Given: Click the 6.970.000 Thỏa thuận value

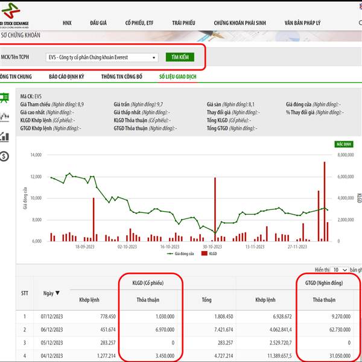Looking at the screenshot, I should tap(165, 329).
